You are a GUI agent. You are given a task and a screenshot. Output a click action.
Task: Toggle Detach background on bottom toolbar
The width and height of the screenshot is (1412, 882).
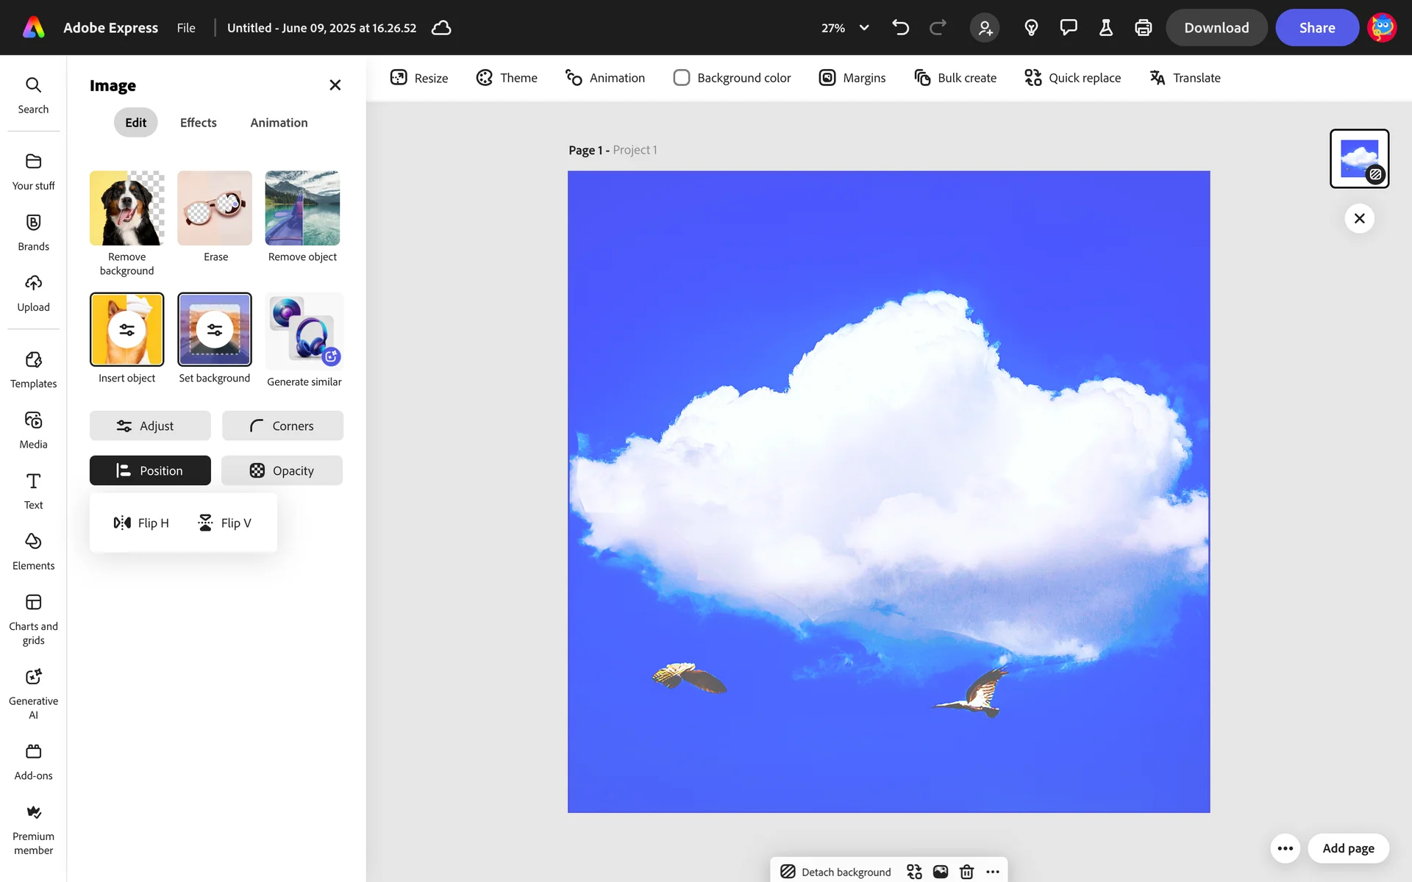835,872
